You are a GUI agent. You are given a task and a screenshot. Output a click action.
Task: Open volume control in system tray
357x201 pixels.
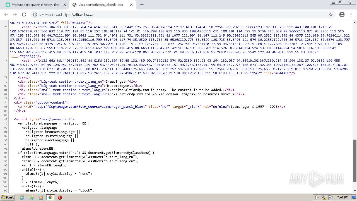(x=317, y=197)
